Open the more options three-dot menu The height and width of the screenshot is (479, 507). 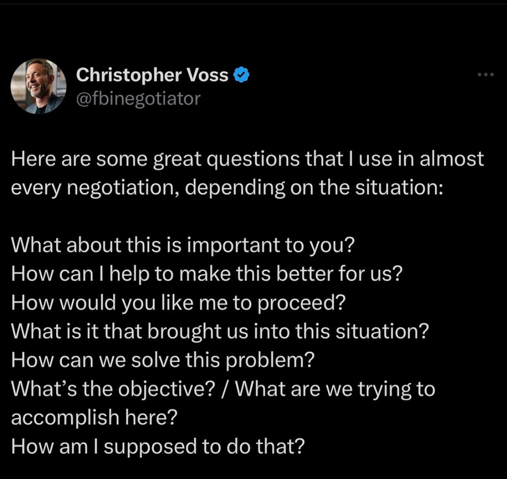click(486, 75)
